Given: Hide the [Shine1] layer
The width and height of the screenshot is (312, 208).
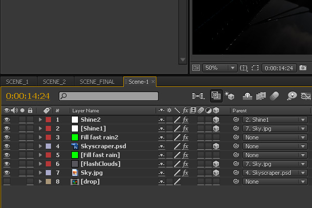Looking at the screenshot, I should coord(7,128).
